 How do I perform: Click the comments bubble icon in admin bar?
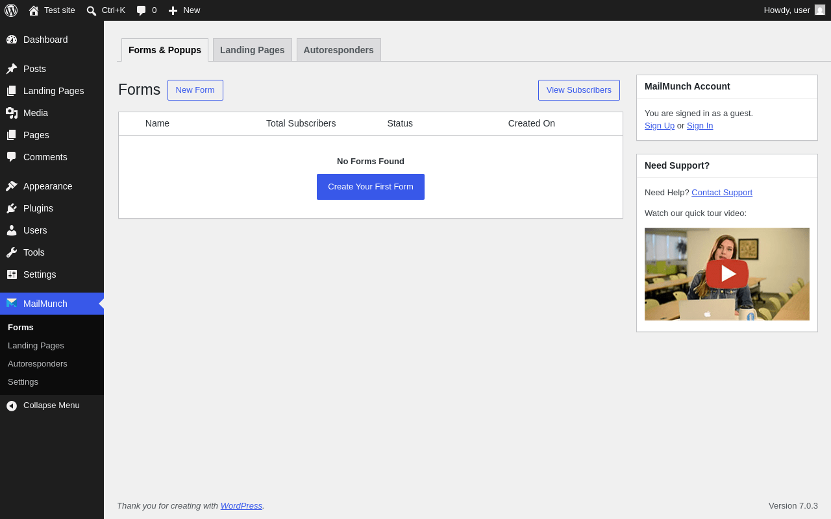(x=142, y=10)
